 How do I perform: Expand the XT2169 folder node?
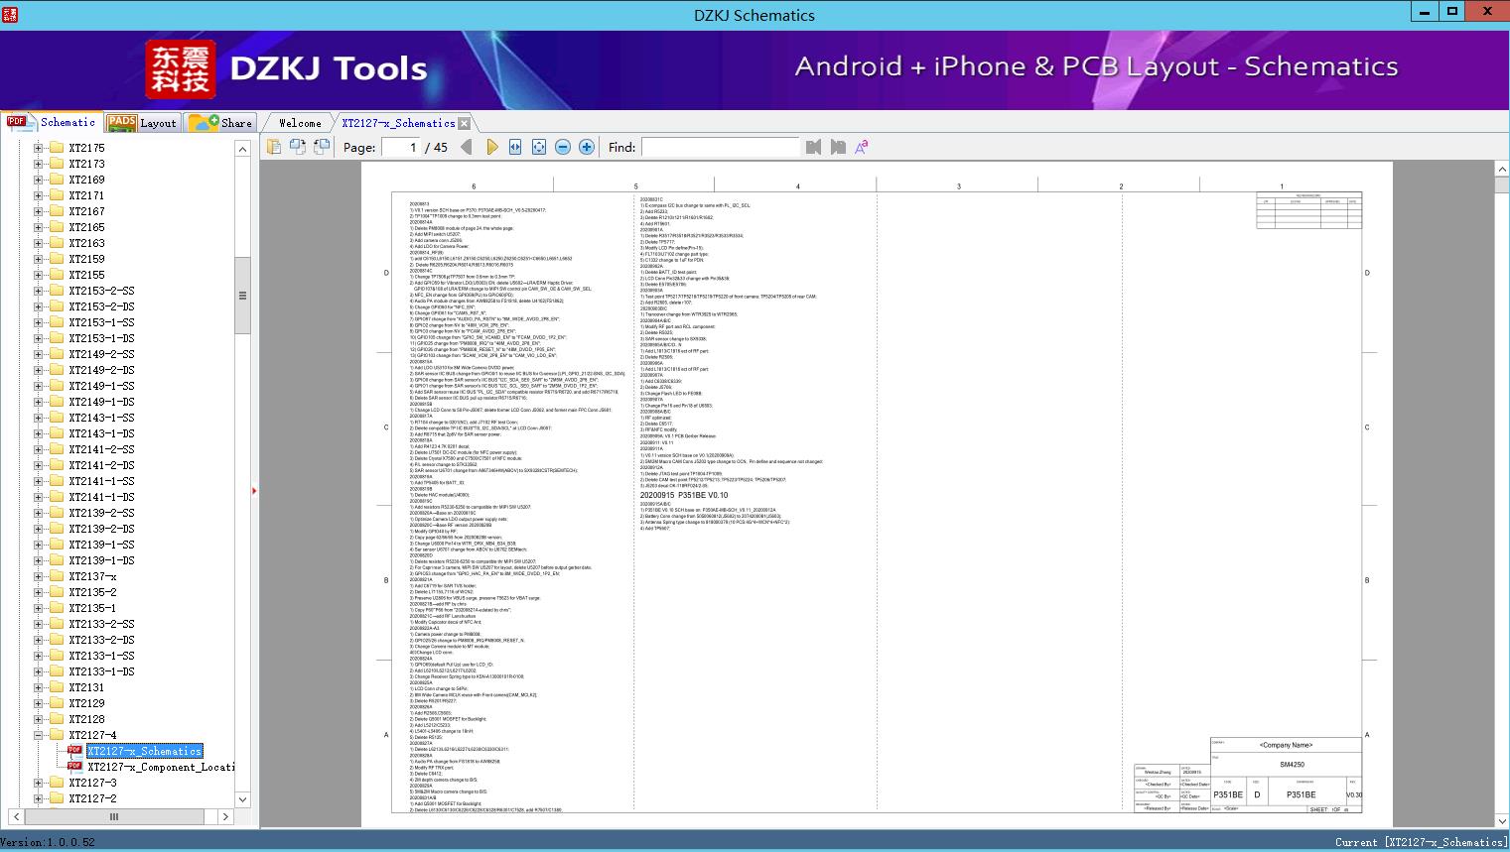(38, 180)
